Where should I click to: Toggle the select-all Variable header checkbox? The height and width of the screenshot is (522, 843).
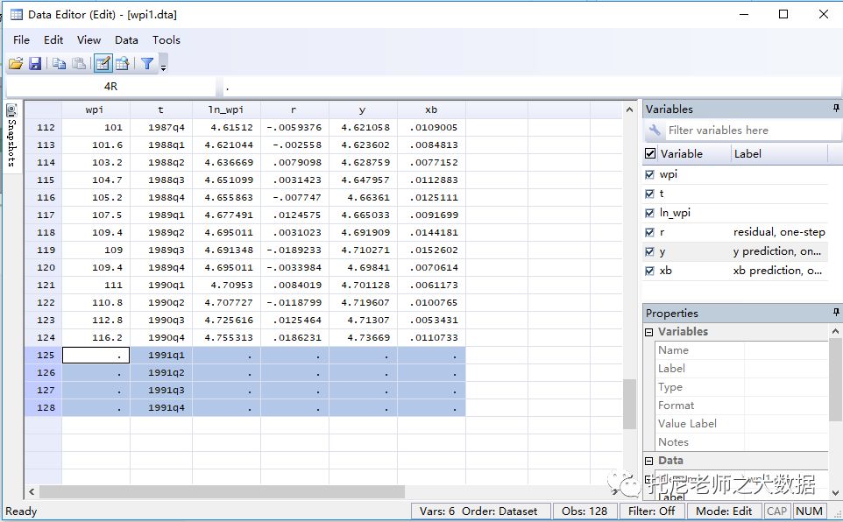click(x=650, y=154)
